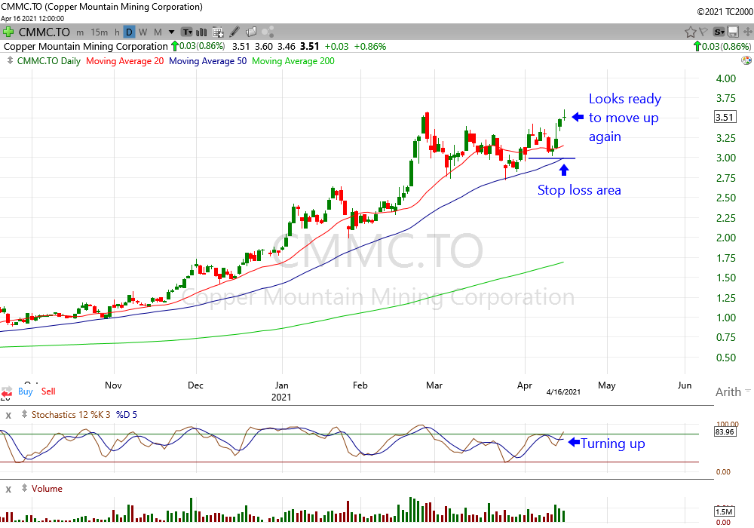
Task: Click the 4/16/2021 date cursor label
Action: (x=563, y=392)
